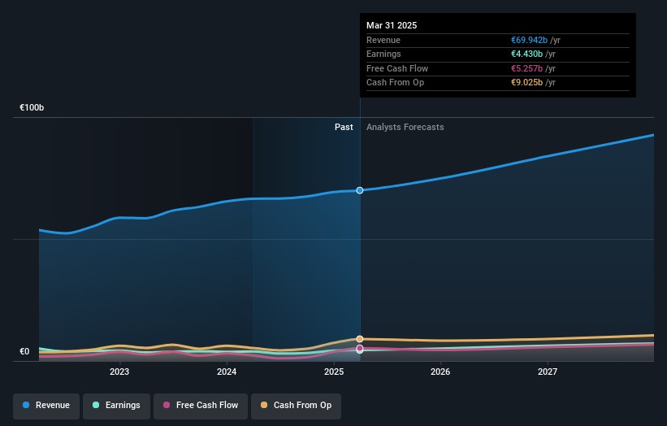Image resolution: width=667 pixels, height=426 pixels.
Task: Click the 2027 x-axis label
Action: point(548,372)
